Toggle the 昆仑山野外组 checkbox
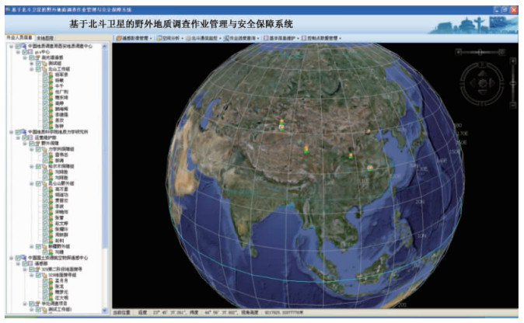This screenshot has width=524, height=323. (38, 183)
